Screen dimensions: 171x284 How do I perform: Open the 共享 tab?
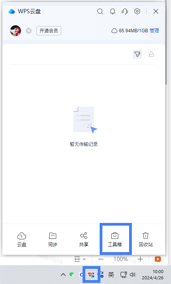pos(84,239)
